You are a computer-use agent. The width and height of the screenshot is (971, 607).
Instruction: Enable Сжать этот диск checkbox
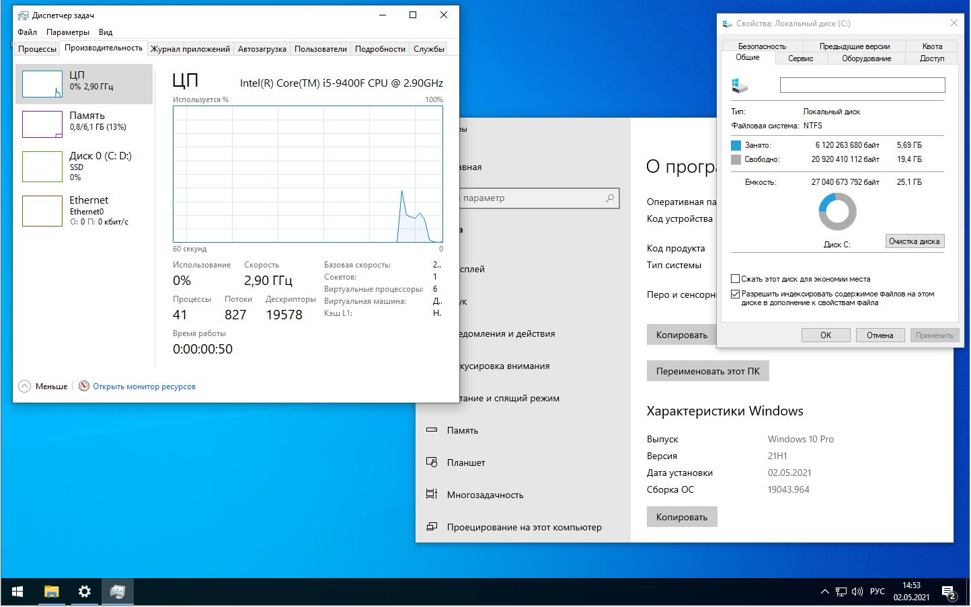[x=736, y=278]
